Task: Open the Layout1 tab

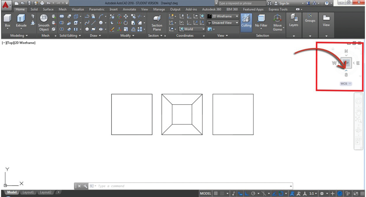Action: click(28, 192)
